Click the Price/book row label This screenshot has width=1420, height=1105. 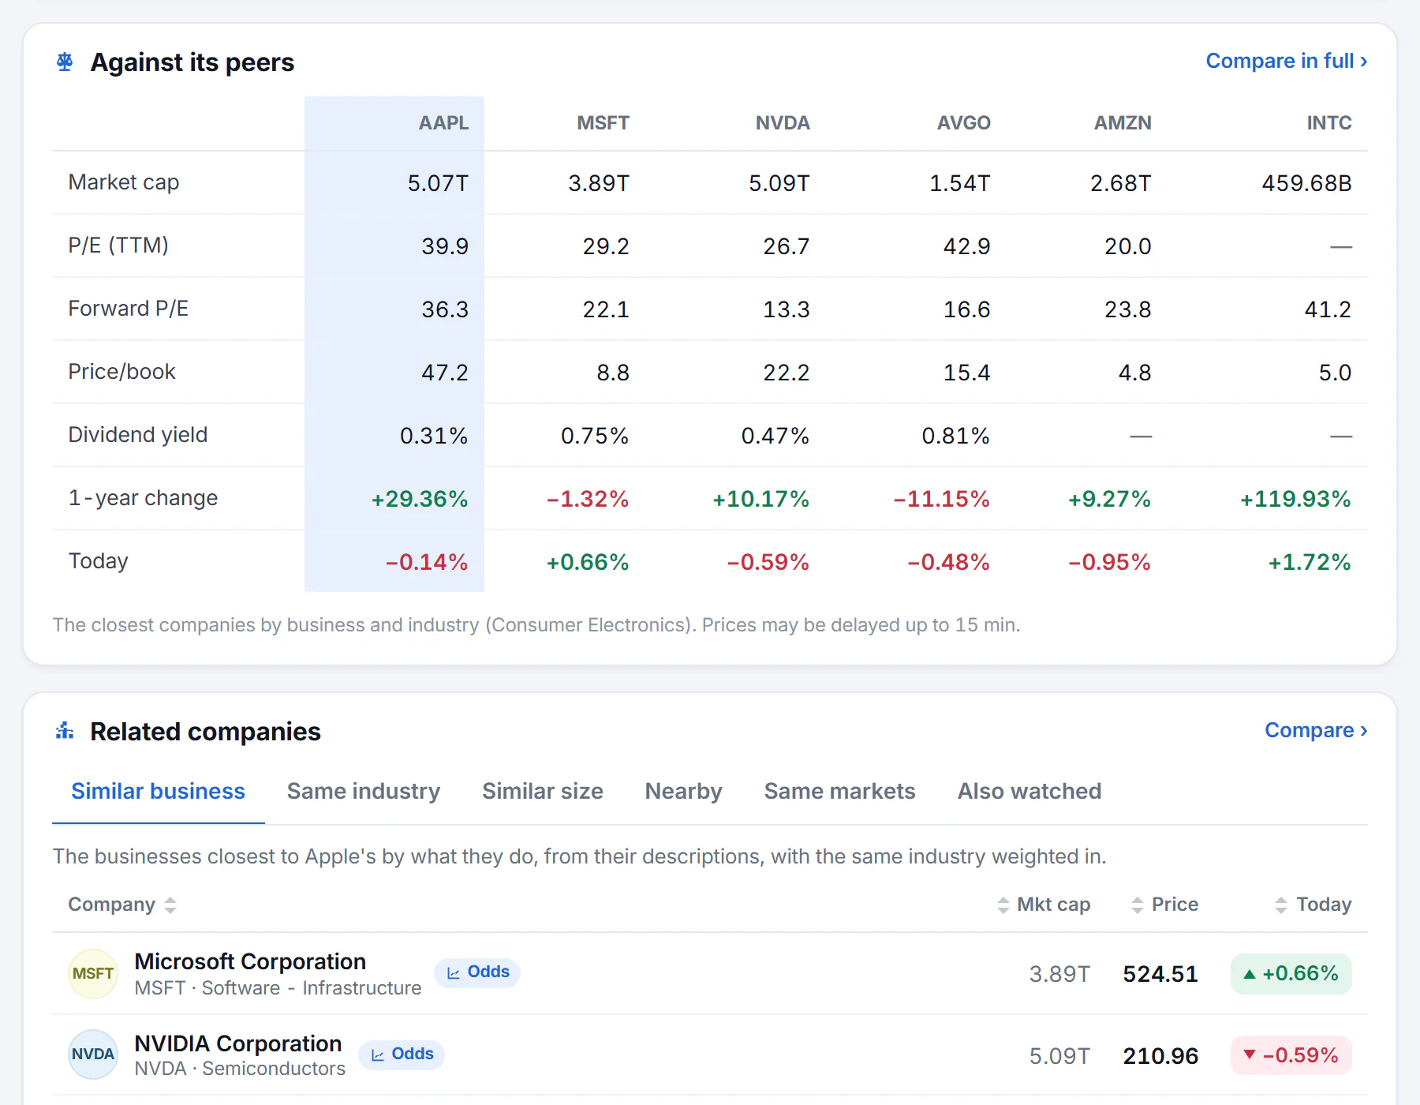coord(122,372)
